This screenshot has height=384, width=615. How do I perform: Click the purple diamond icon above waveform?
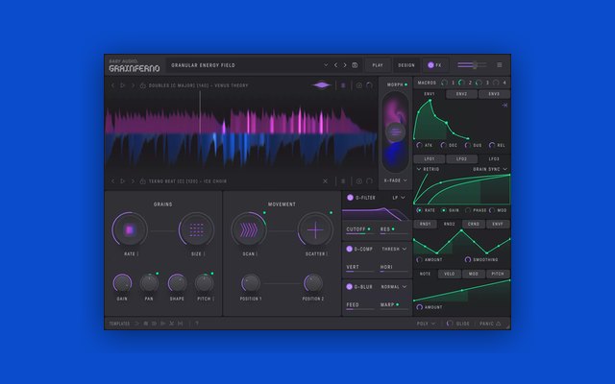pyautogui.click(x=322, y=85)
